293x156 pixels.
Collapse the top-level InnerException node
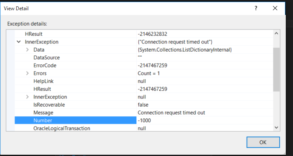[x=19, y=42]
